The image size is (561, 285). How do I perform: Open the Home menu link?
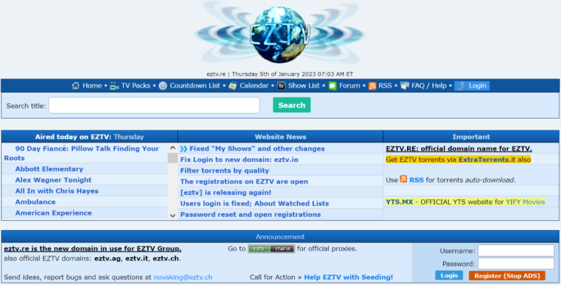tap(92, 85)
